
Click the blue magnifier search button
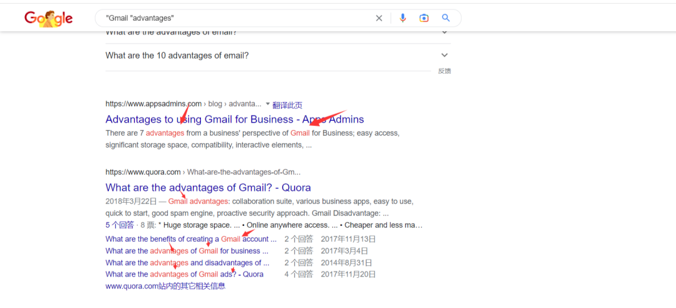pos(446,18)
